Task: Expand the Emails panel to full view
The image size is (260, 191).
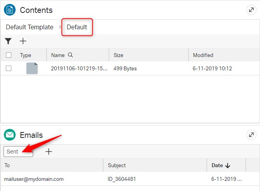Action: click(x=251, y=135)
